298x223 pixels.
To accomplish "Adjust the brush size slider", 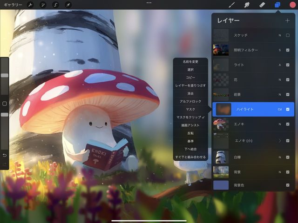I will pos(5,76).
